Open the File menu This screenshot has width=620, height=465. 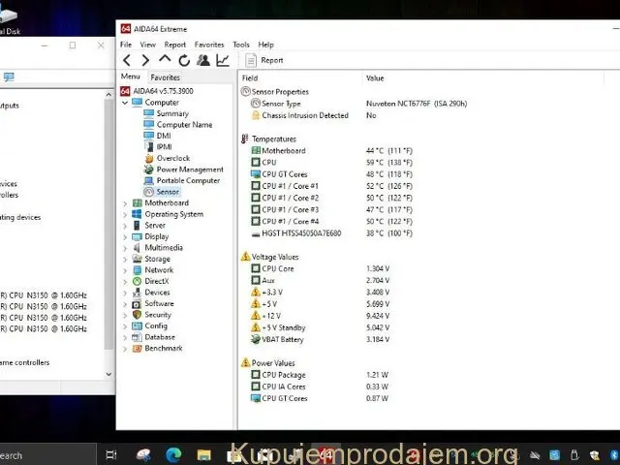[x=126, y=45]
